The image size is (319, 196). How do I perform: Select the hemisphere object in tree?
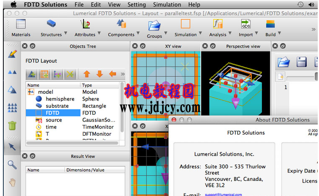(73, 99)
